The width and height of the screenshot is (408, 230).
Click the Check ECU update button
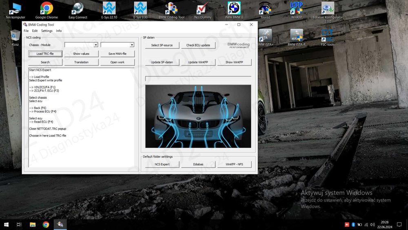tap(198, 45)
